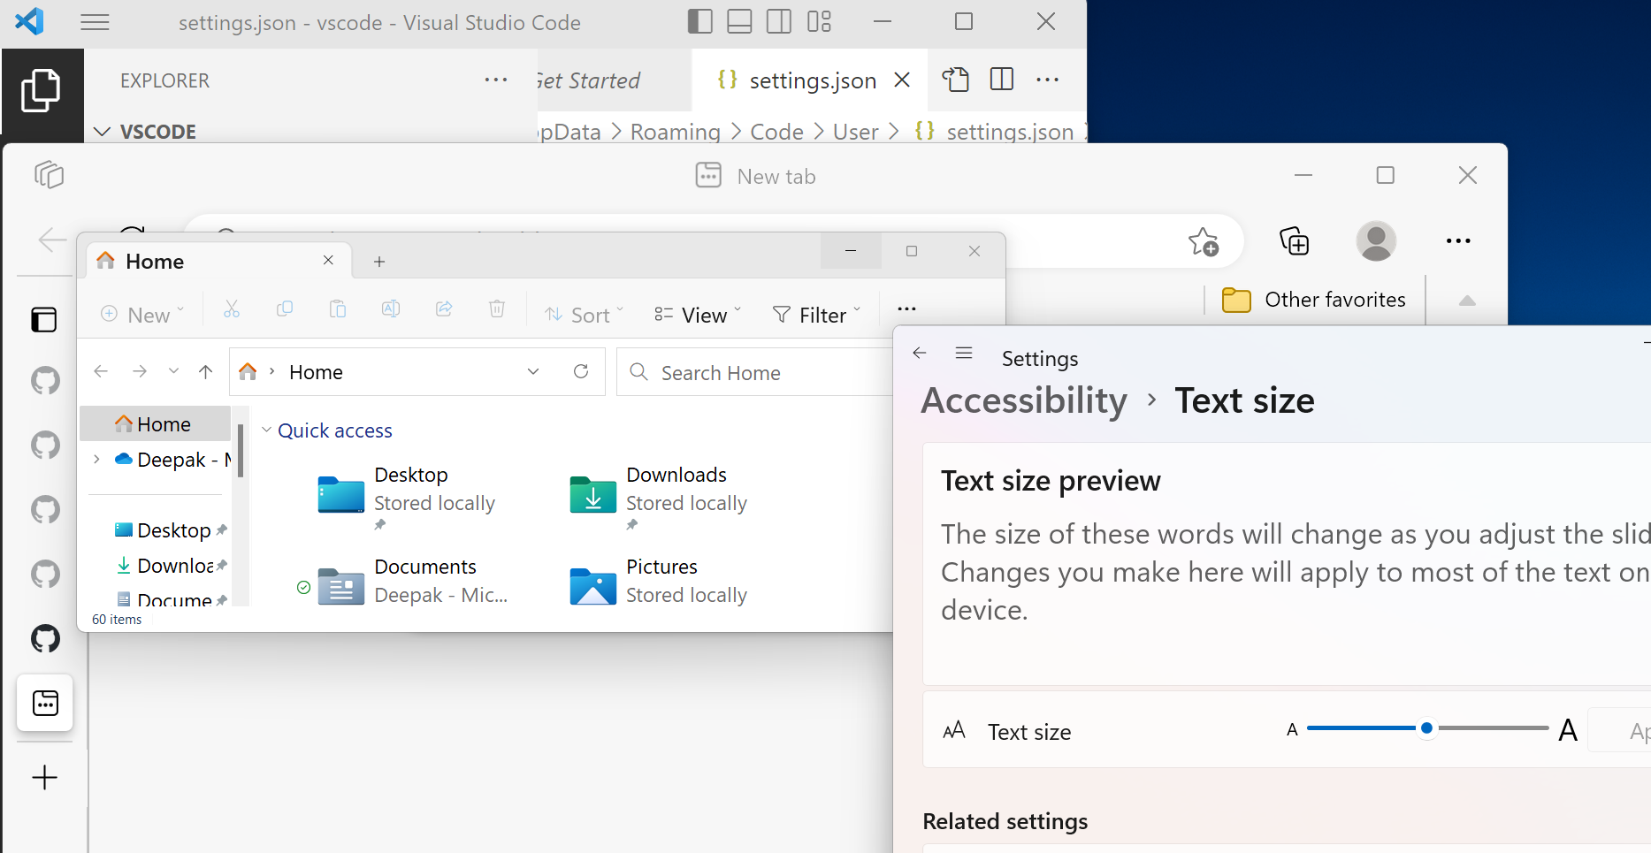Open the Edge workspaces icon
This screenshot has width=1651, height=853.
(49, 174)
